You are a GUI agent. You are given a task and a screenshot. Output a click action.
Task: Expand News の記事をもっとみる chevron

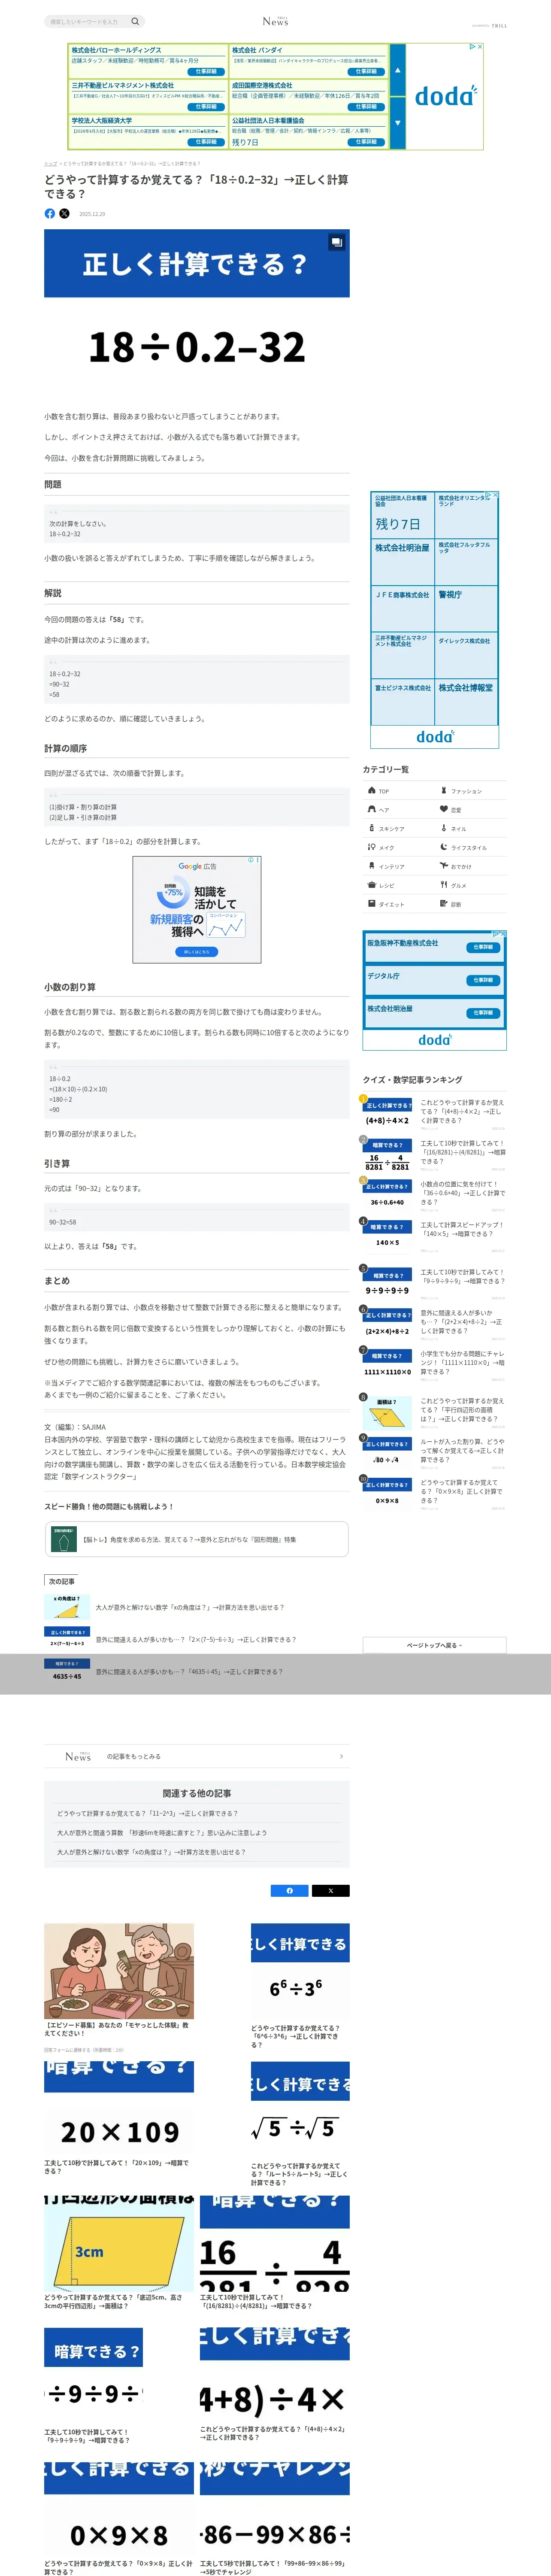tap(341, 1756)
